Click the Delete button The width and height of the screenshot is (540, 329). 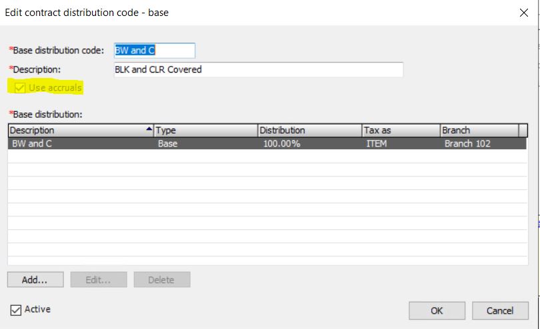pos(162,280)
